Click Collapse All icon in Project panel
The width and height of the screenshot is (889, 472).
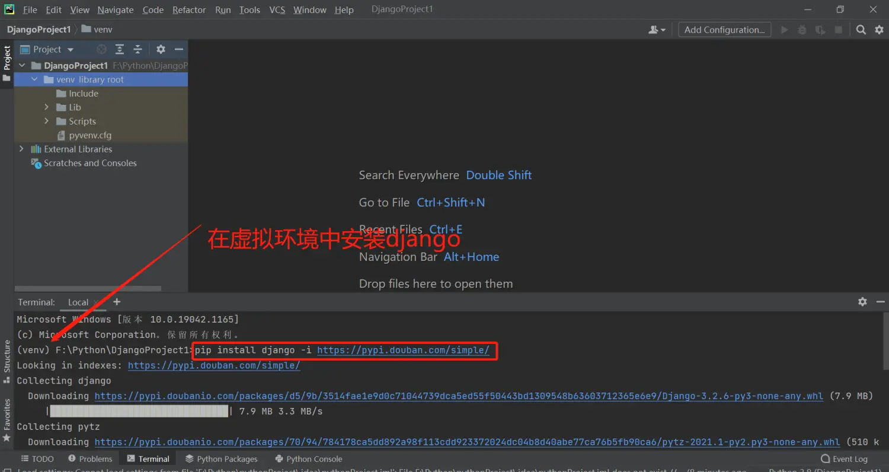[x=137, y=49]
